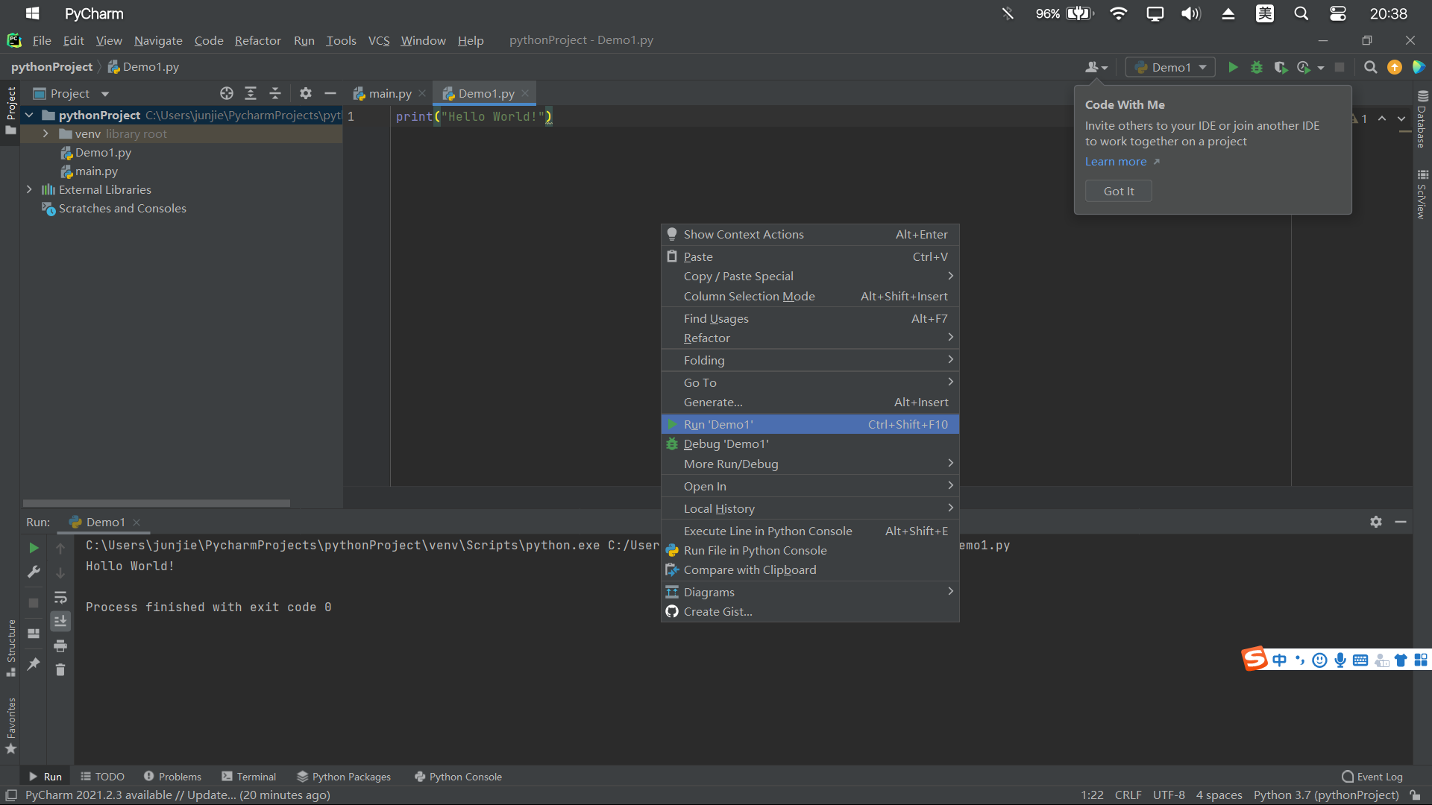The image size is (1432, 805).
Task: Click the Stop square in top toolbar
Action: coord(1340,67)
